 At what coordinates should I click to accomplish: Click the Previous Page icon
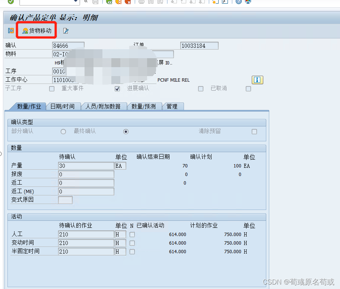(x=183, y=2)
